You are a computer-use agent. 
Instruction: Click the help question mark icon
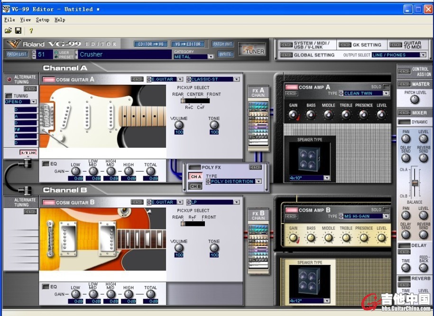click(31, 31)
